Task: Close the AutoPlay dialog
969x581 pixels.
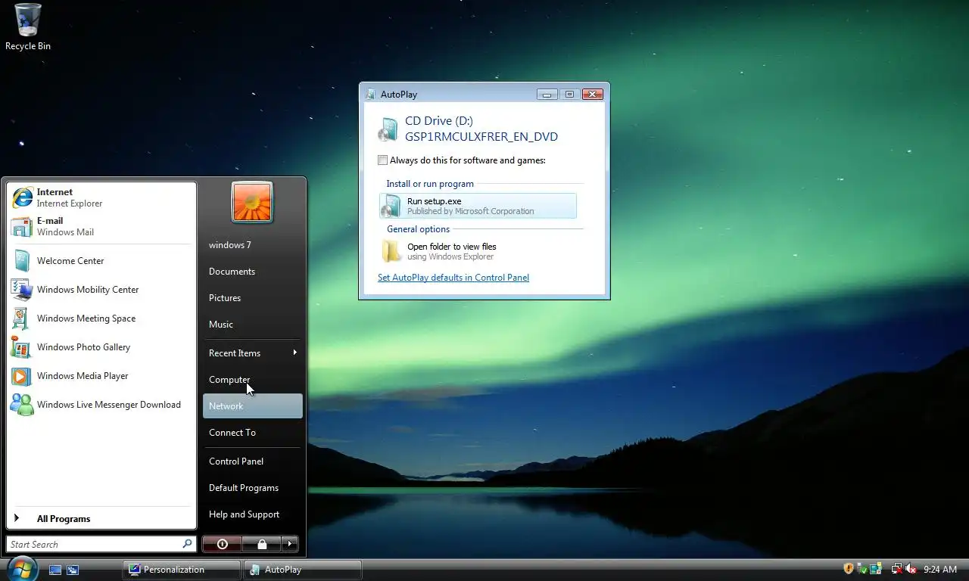Action: pyautogui.click(x=593, y=95)
